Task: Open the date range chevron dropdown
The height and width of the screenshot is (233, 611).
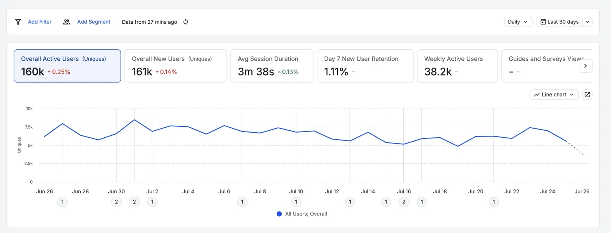Action: 588,22
